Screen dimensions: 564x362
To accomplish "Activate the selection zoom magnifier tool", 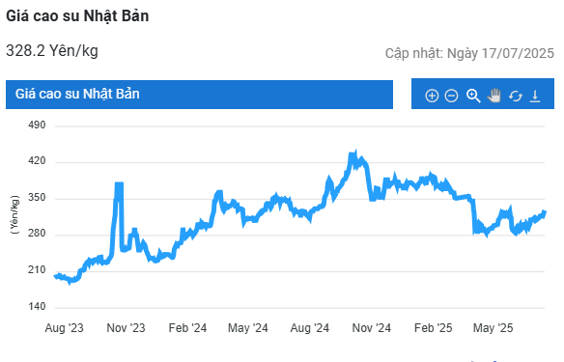I will [473, 96].
